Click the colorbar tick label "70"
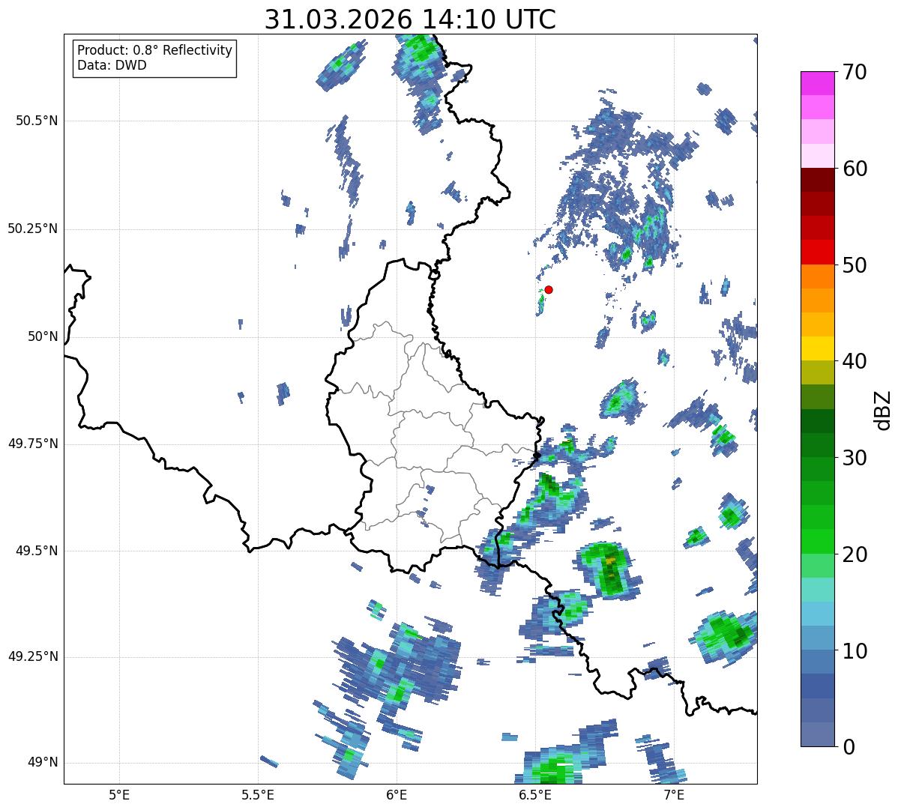This screenshot has height=810, width=901. tap(855, 72)
